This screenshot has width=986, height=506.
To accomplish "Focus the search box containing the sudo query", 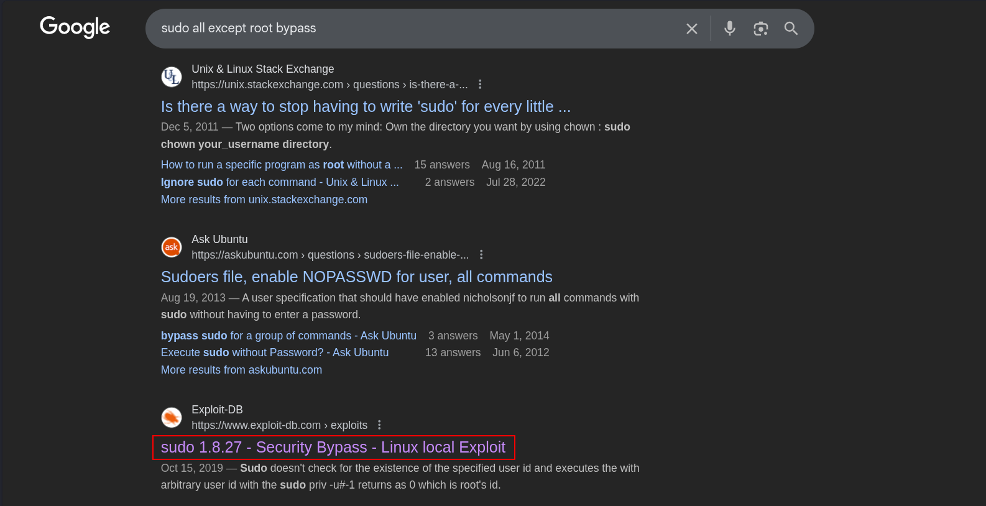I will click(x=410, y=29).
